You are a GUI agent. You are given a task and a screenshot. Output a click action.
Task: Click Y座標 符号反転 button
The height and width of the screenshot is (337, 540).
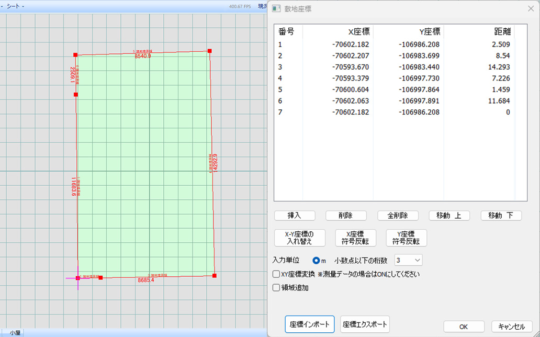coord(407,238)
